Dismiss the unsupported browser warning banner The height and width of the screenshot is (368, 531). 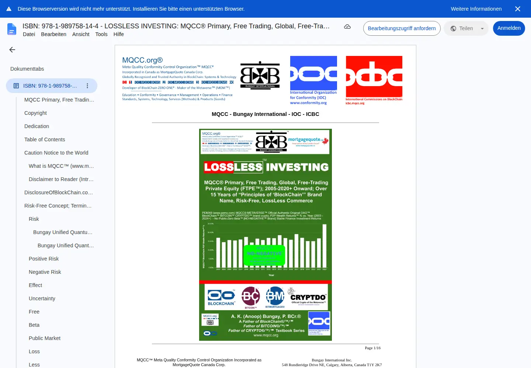click(518, 9)
